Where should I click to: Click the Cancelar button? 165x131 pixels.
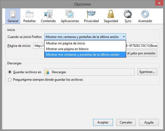pos(126,122)
